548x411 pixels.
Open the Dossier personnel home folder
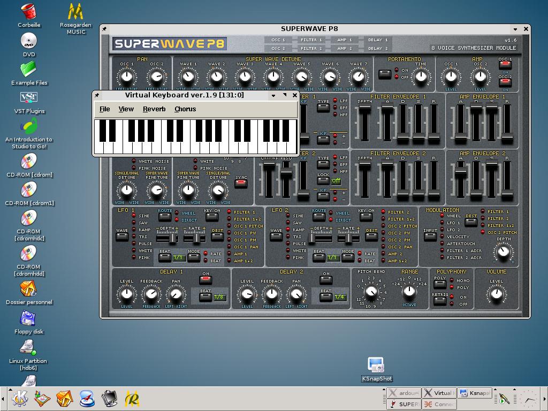pyautogui.click(x=29, y=289)
